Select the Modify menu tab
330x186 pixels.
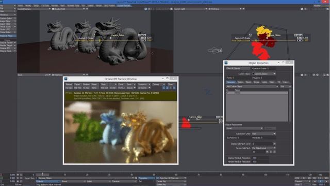pyautogui.click(x=28, y=6)
